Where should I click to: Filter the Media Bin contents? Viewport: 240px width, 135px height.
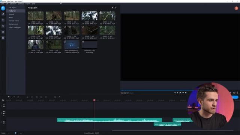pyautogui.click(x=112, y=8)
